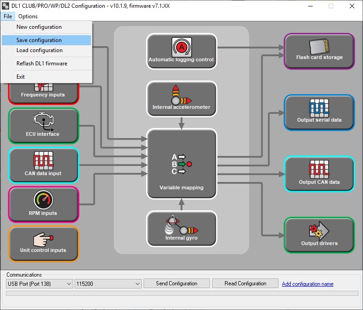Image resolution: width=363 pixels, height=310 pixels.
Task: Open the Internal gyro block
Action: click(181, 228)
